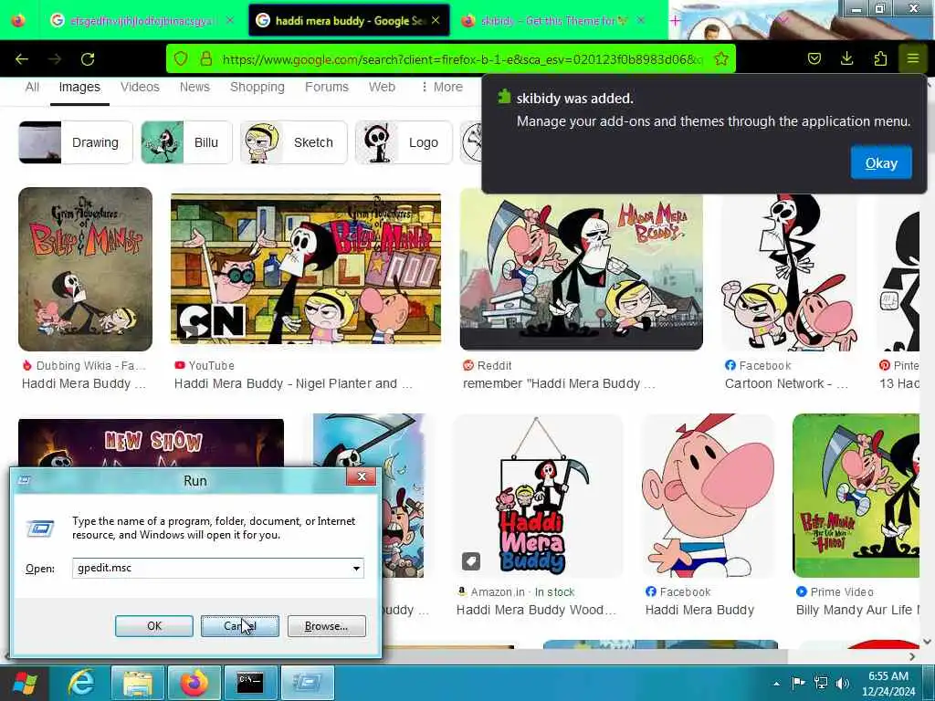The image size is (935, 701).
Task: Open the volume speaker tray icon
Action: tap(843, 683)
